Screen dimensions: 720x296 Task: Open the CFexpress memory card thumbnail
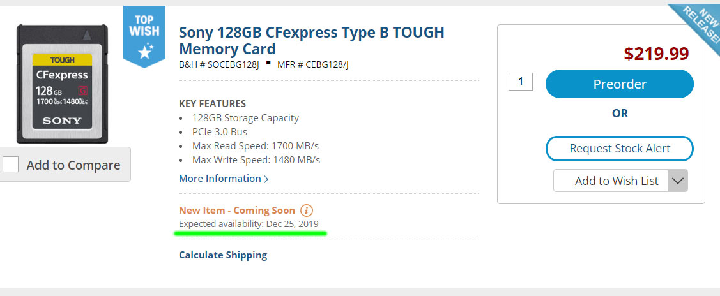click(x=63, y=83)
